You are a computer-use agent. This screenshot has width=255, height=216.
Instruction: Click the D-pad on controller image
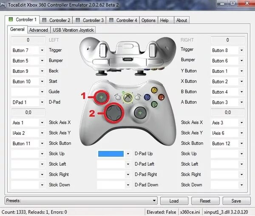point(114,113)
